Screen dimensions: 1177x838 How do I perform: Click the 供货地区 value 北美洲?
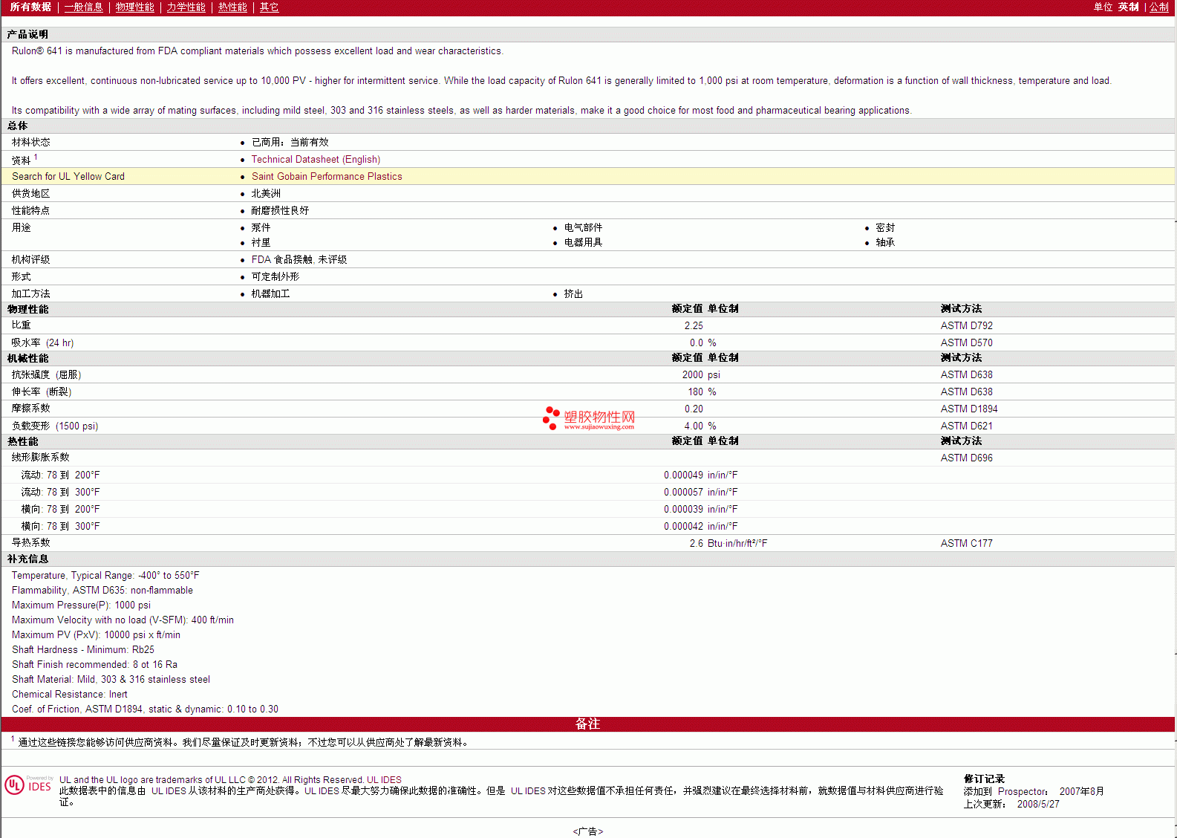pyautogui.click(x=266, y=193)
